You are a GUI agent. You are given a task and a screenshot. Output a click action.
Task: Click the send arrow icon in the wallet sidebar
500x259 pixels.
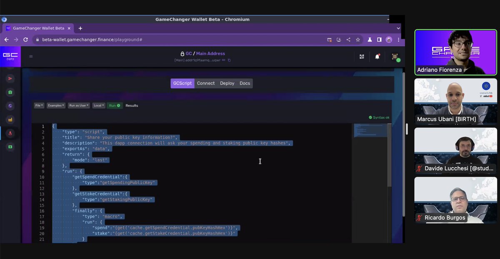[10, 79]
